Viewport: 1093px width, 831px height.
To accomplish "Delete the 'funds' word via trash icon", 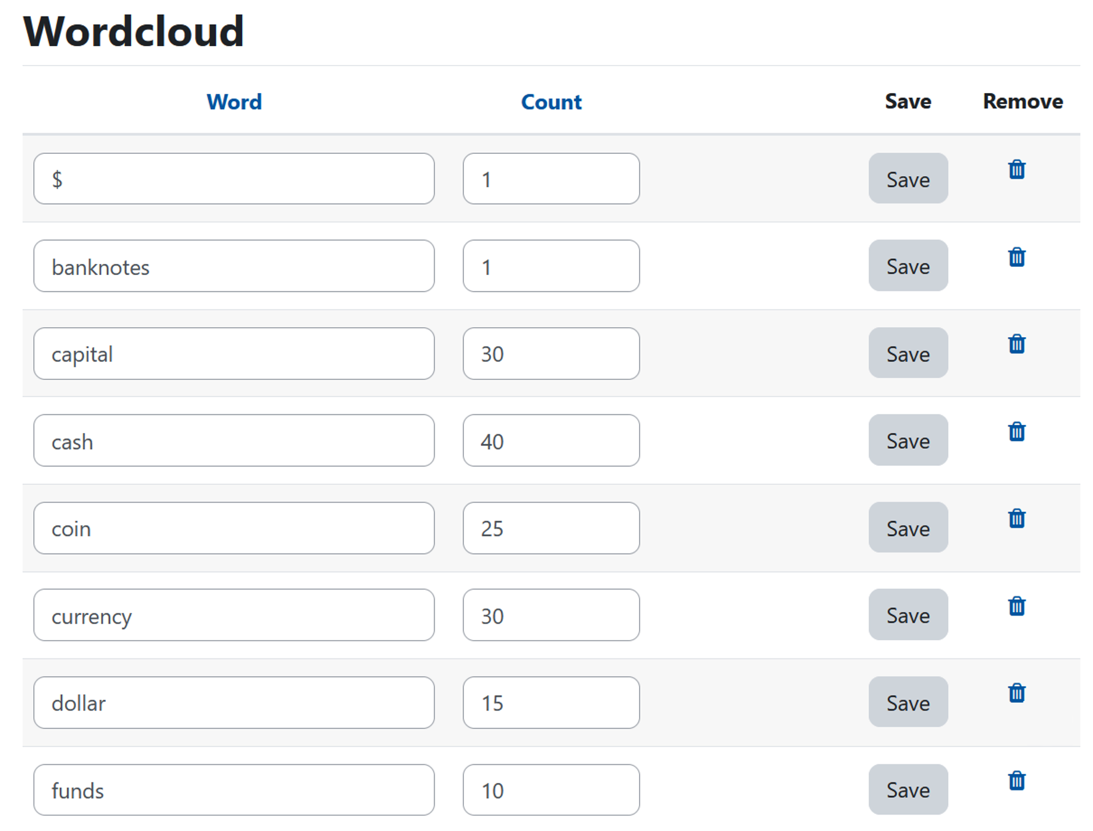I will click(1016, 781).
